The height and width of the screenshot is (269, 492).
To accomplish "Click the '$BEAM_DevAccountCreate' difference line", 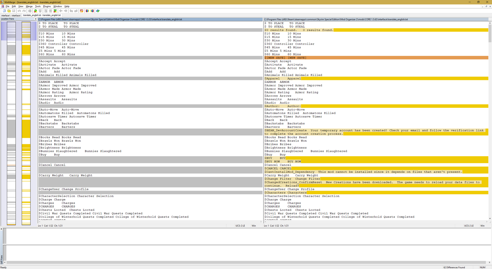I will (376, 132).
